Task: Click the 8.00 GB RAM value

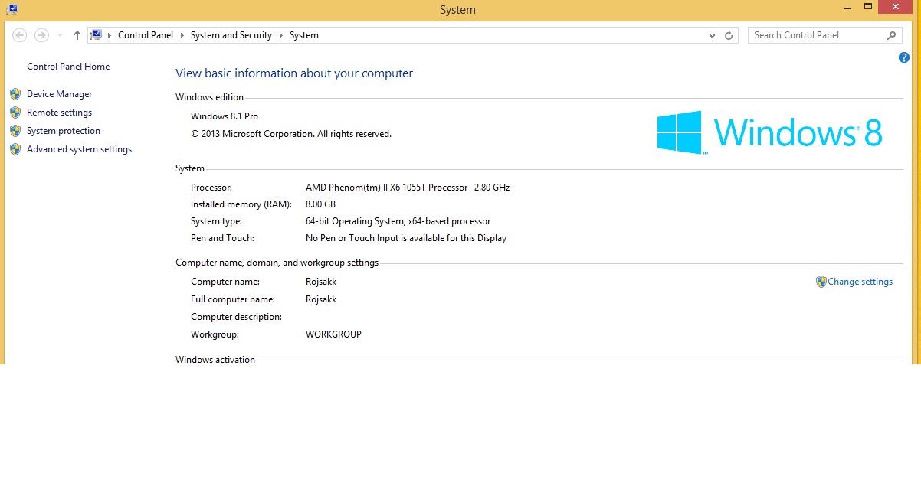Action: (320, 204)
